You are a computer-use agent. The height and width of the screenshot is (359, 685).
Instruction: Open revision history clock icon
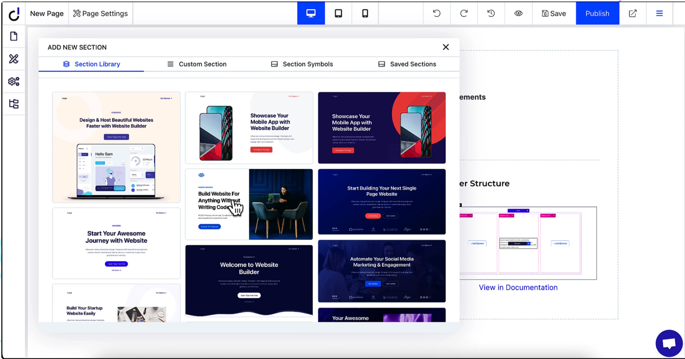(491, 13)
